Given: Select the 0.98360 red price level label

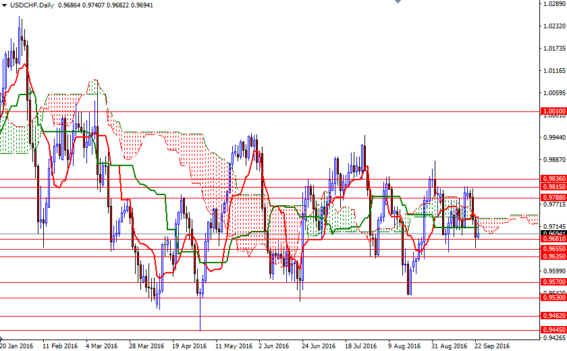Looking at the screenshot, I should 553,179.
